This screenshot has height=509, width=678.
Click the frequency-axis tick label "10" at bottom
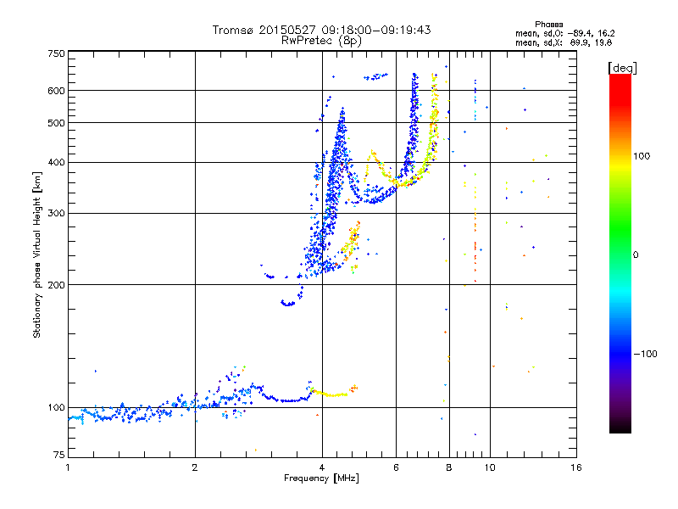coord(490,467)
